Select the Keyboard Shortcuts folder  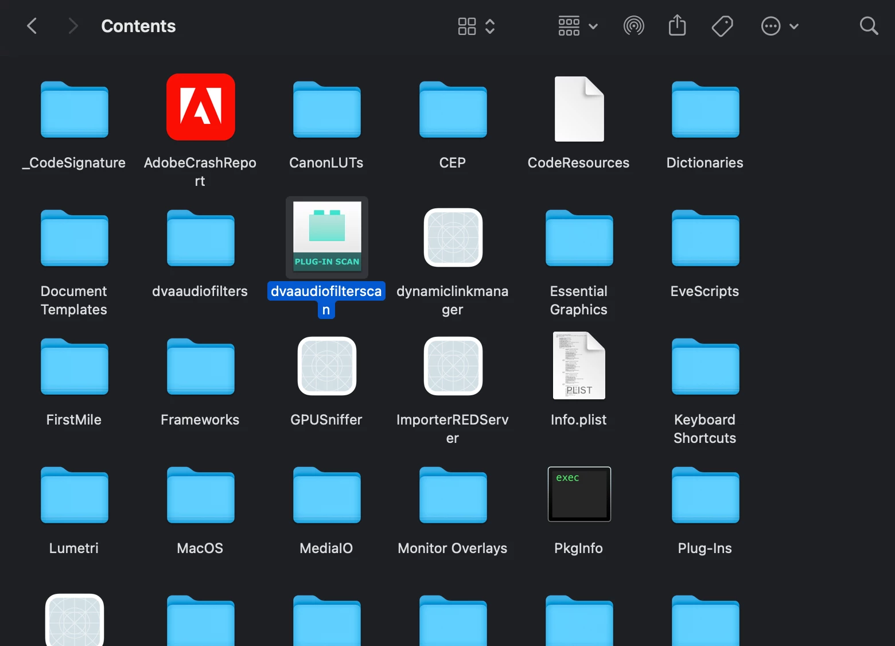click(x=706, y=367)
